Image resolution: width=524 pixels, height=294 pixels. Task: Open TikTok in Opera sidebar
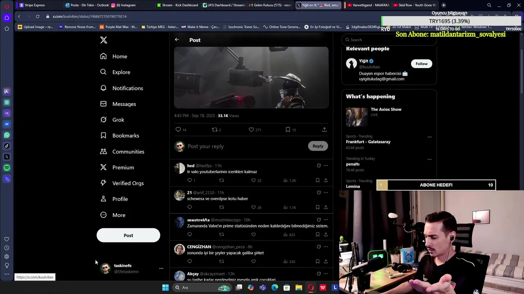(x=7, y=146)
